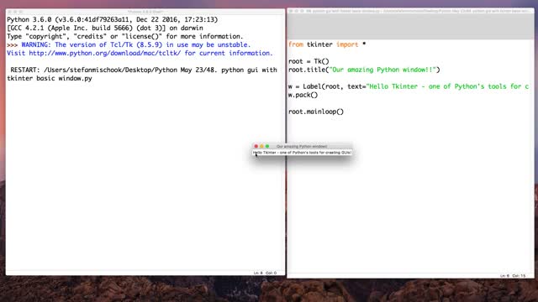Click the 'root.mainloop()' line in editor
Screen dimensions: 538x302
click(316, 112)
